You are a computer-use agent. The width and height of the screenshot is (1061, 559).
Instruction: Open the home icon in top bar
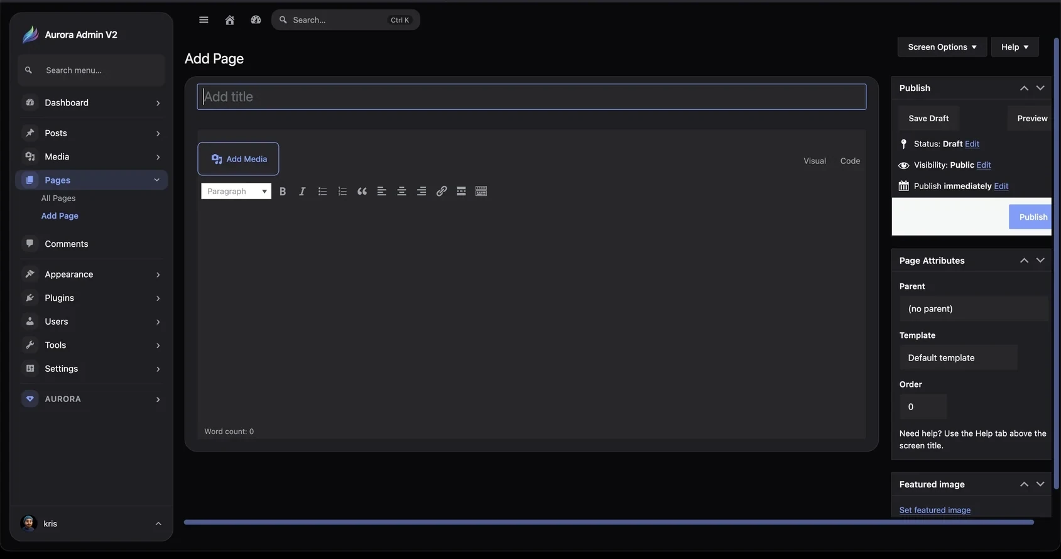[x=230, y=20]
